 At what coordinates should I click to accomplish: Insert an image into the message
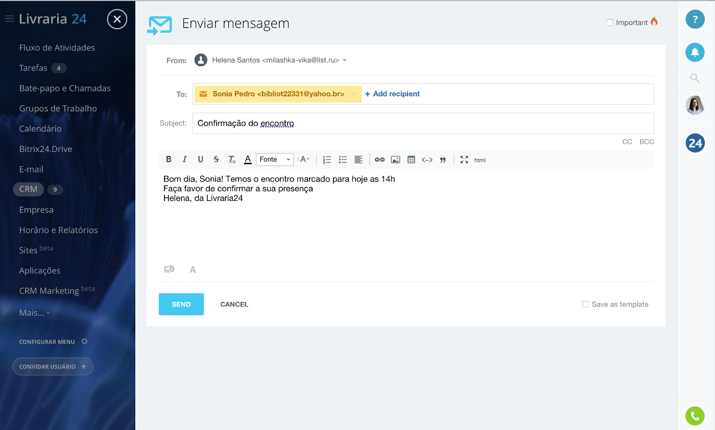[x=395, y=160]
